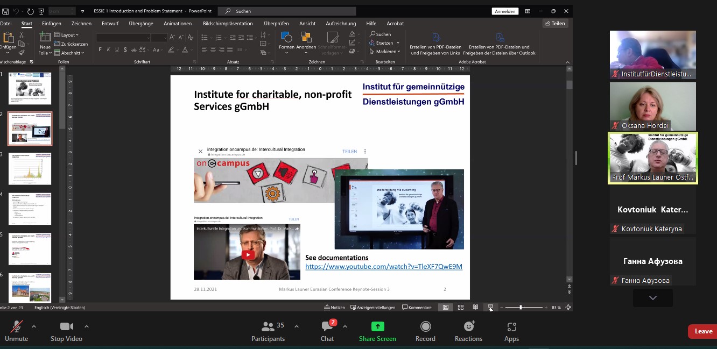Open the Einfügen ribbon tab
Viewport: 717px width, 349px height.
pyautogui.click(x=52, y=24)
